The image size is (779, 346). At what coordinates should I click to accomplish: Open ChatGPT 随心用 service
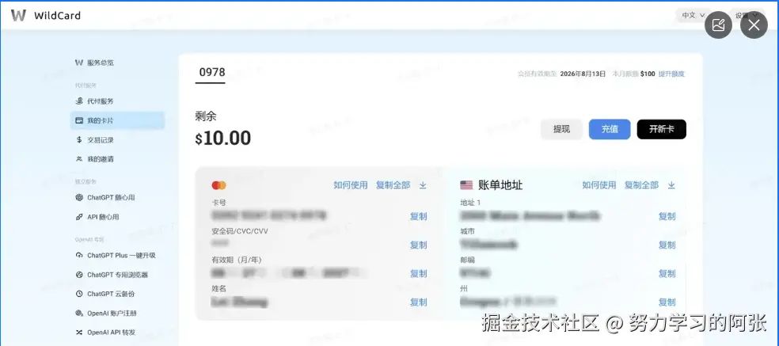tap(104, 198)
